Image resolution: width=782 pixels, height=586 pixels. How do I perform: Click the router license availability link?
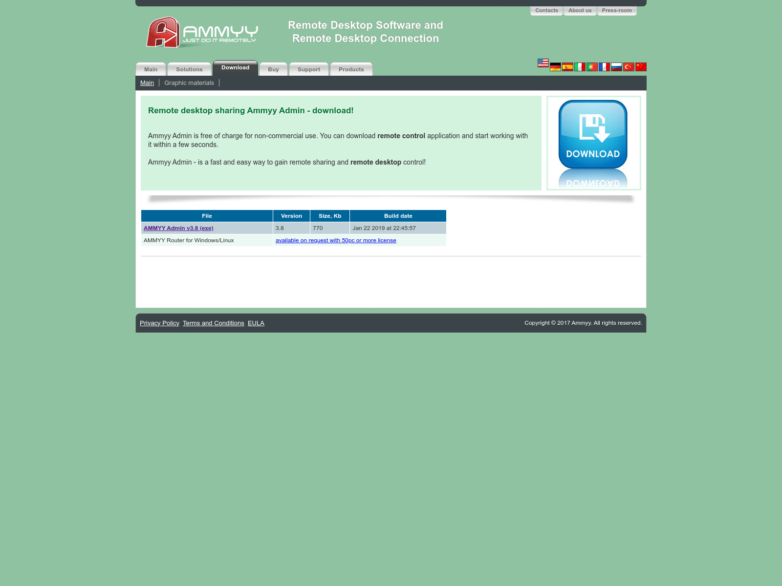(x=336, y=240)
